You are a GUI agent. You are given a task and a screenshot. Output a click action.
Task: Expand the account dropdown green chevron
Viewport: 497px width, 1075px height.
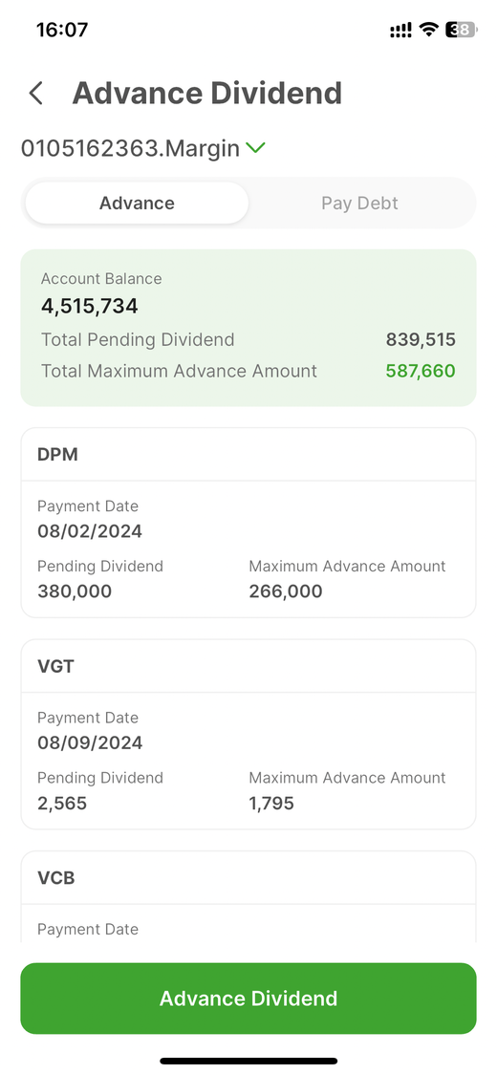pyautogui.click(x=256, y=147)
